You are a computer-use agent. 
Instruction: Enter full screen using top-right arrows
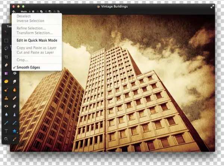coord(212,6)
